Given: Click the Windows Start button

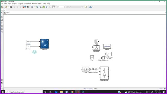Looking at the screenshot, I should 3,92.
